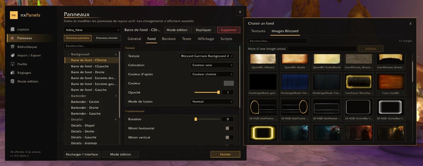The height and width of the screenshot is (166, 423).
Task: Open the Texture dropdown
Action: [x=207, y=56]
